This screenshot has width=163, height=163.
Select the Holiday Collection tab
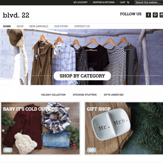[53, 95]
